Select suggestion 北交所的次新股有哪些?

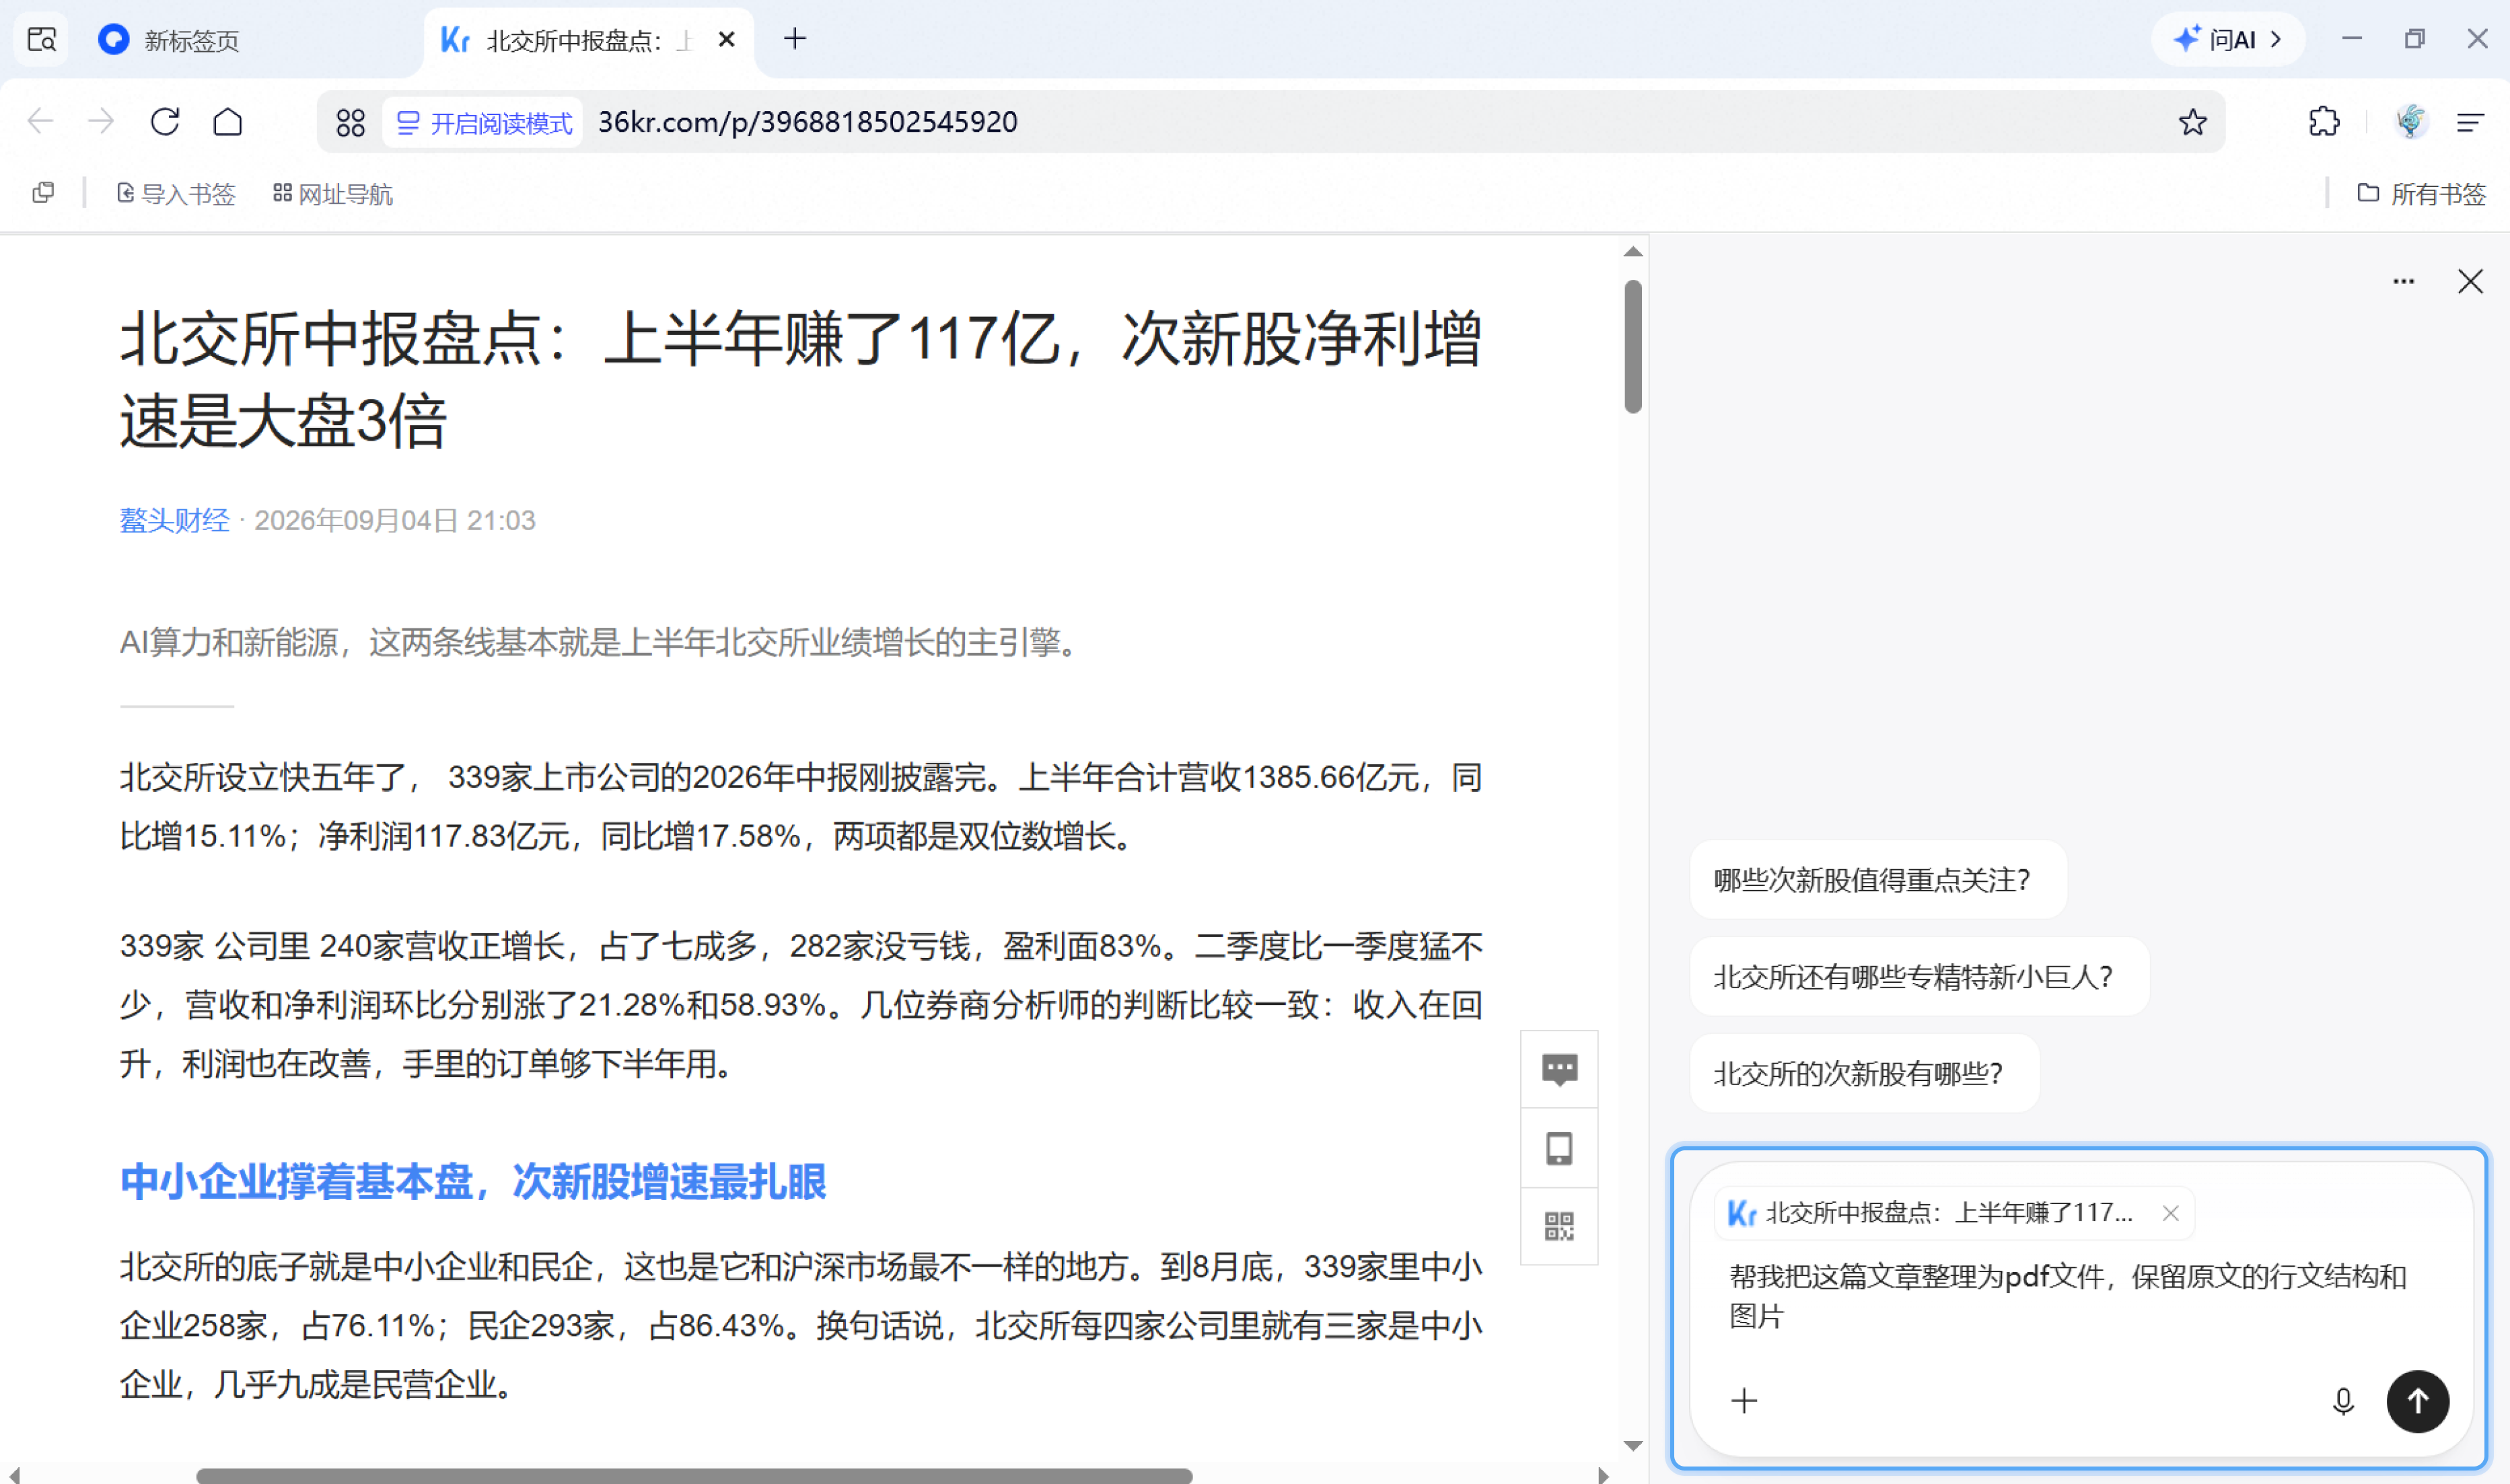click(x=1864, y=1074)
